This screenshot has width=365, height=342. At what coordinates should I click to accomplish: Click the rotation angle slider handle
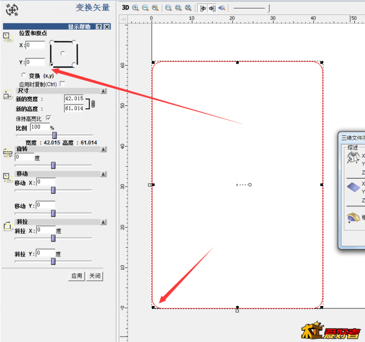pos(54,166)
